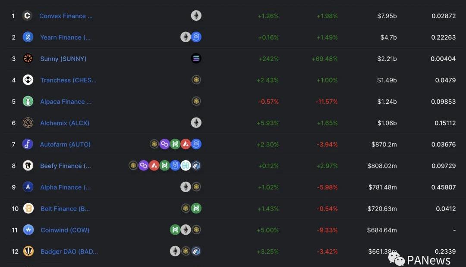Open the Sunny (SUNNY) link
Viewport: 466px width, 267px height.
(x=63, y=59)
